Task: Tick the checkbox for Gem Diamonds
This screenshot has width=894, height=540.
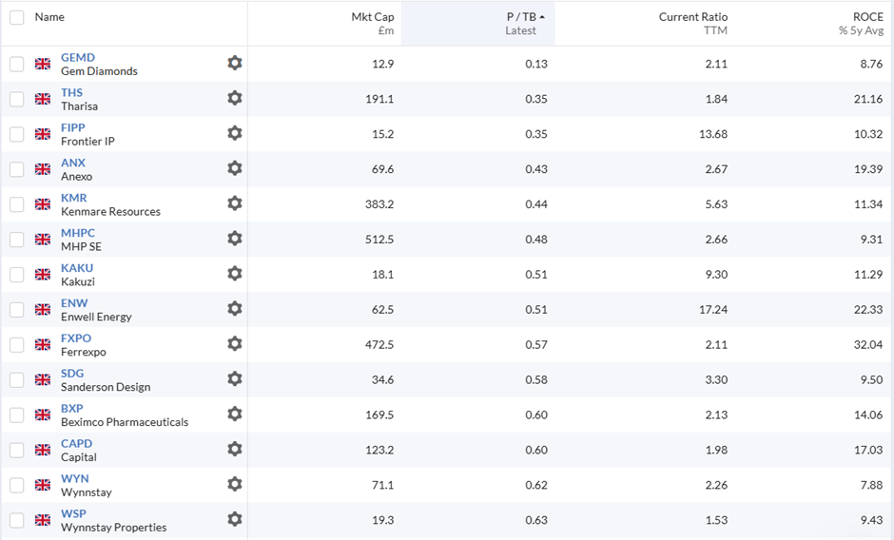Action: pyautogui.click(x=17, y=64)
